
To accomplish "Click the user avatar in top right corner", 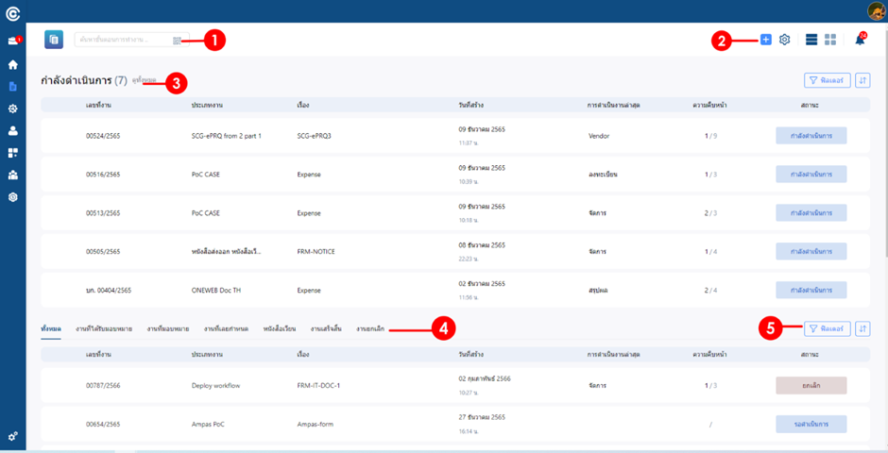I will tap(876, 11).
